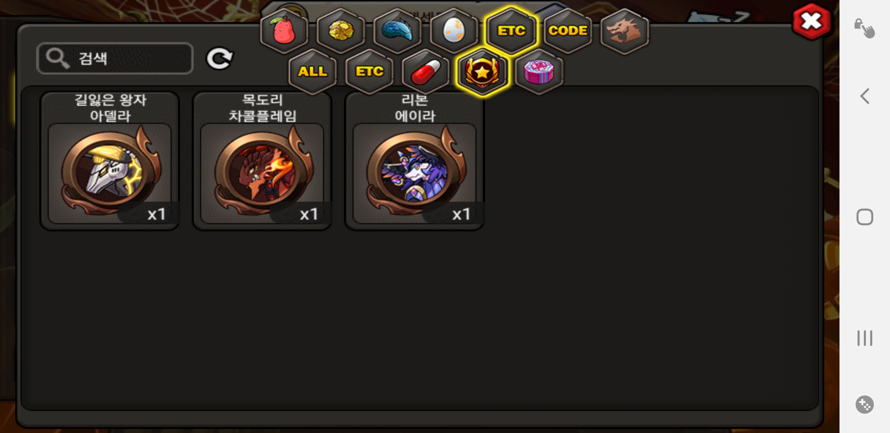Filter by pink gift box icon
This screenshot has width=890, height=433.
click(x=539, y=72)
